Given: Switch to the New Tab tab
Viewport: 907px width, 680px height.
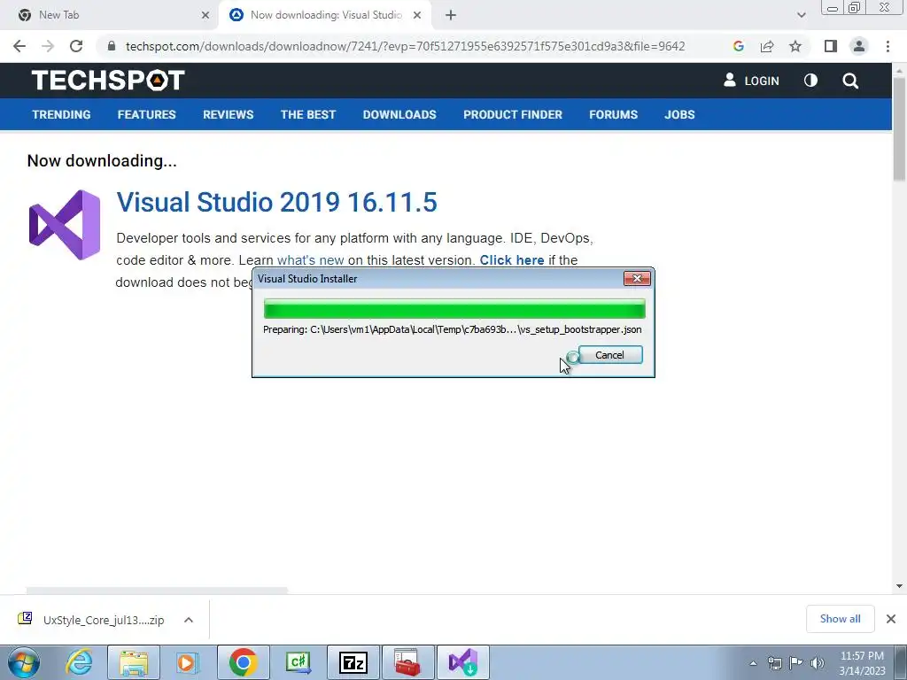Looking at the screenshot, I should tap(110, 15).
